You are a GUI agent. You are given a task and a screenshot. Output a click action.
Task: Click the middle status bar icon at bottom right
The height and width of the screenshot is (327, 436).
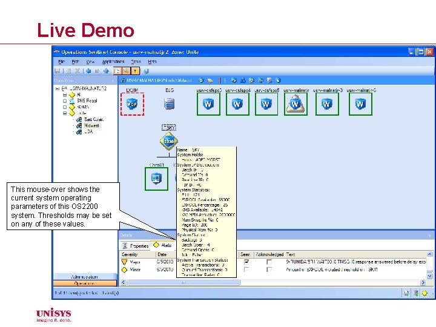tap(415, 293)
